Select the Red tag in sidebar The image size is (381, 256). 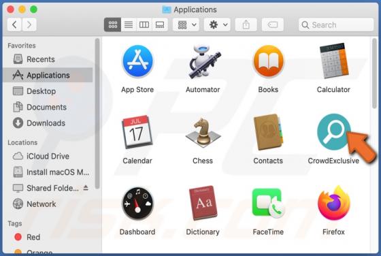(x=48, y=237)
